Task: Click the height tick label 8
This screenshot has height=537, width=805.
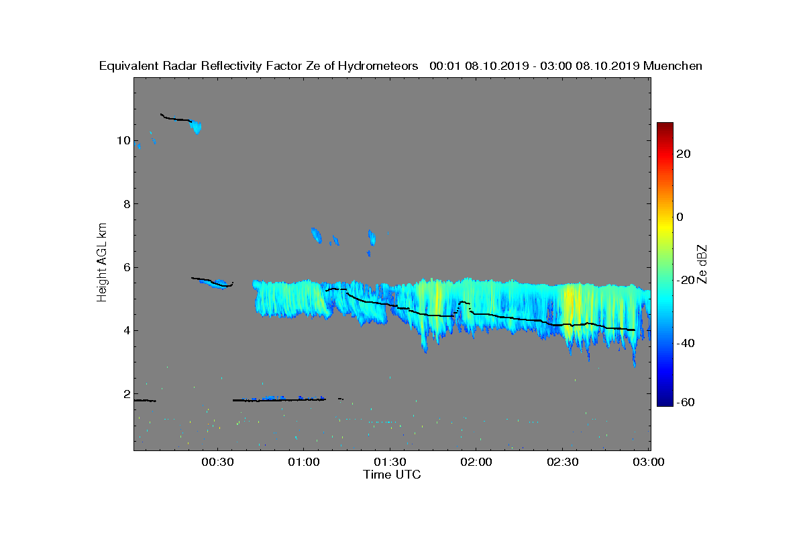Action: click(125, 204)
